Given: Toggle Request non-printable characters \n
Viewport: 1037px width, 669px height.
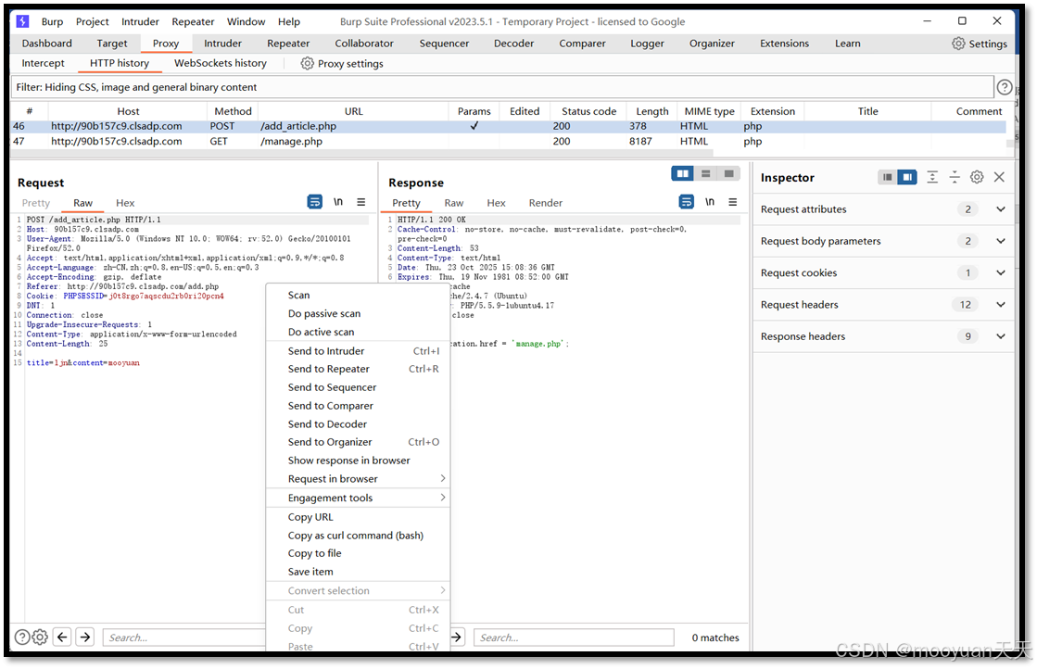Looking at the screenshot, I should coord(338,202).
